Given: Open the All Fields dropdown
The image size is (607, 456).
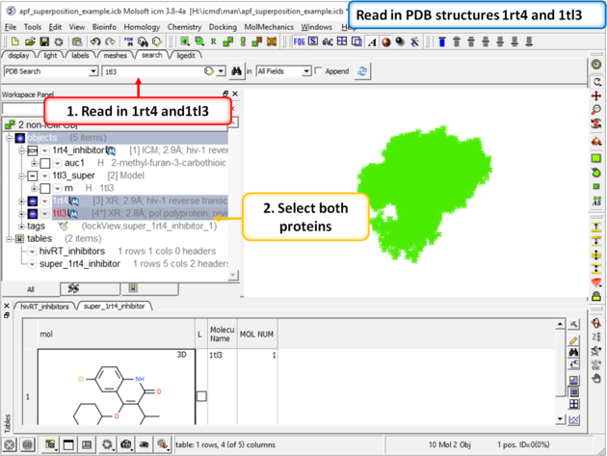Looking at the screenshot, I should [306, 71].
